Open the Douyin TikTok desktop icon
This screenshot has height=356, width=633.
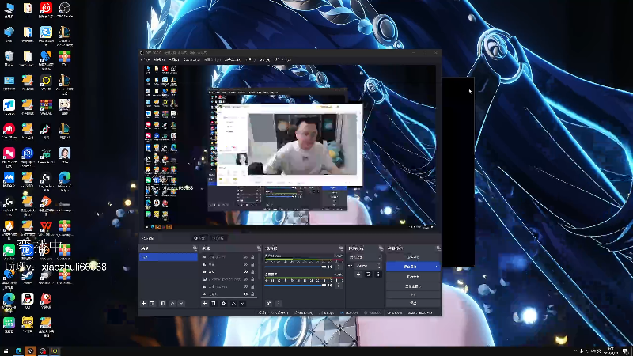(46, 131)
